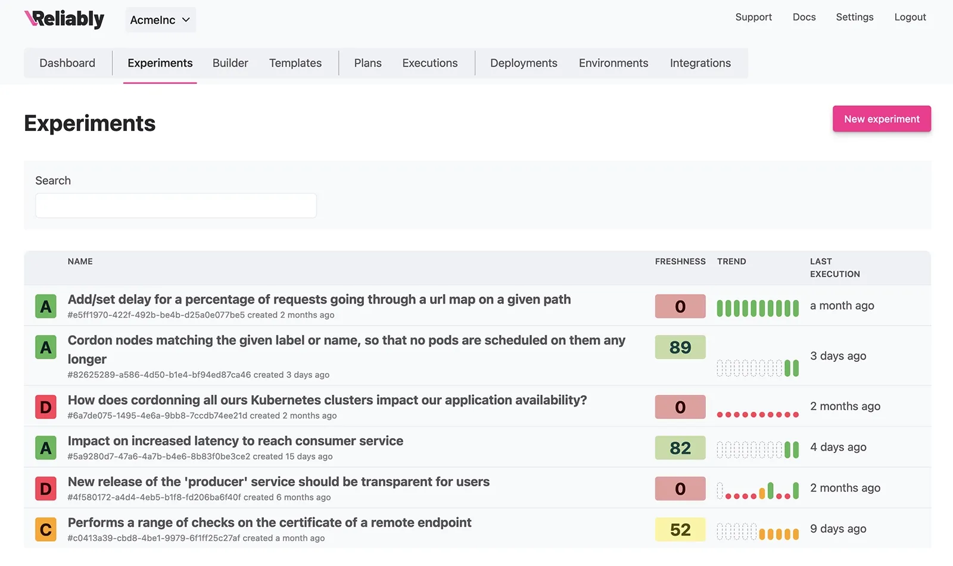Focus the Search input field
The image size is (953, 566).
click(x=176, y=205)
